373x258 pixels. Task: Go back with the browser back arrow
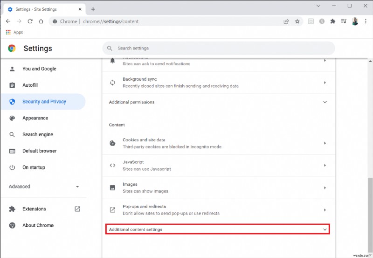tap(8, 21)
